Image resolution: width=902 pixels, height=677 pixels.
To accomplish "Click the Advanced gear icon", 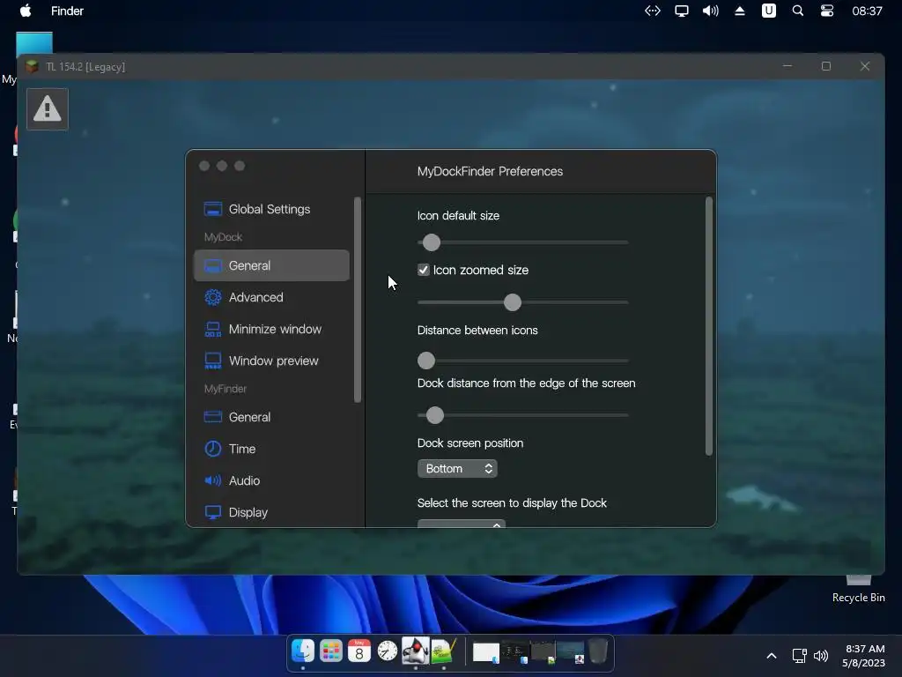I will pyautogui.click(x=213, y=297).
